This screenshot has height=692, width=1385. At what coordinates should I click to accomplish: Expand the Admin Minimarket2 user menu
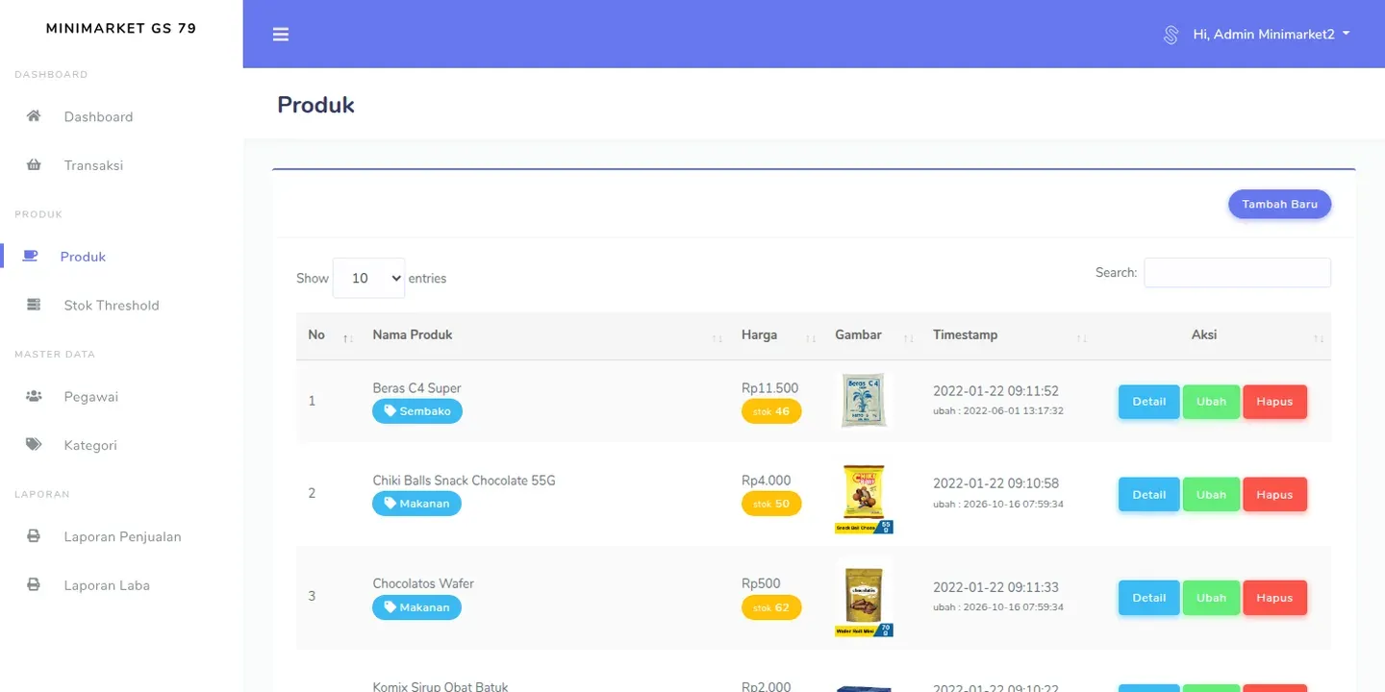[1272, 34]
